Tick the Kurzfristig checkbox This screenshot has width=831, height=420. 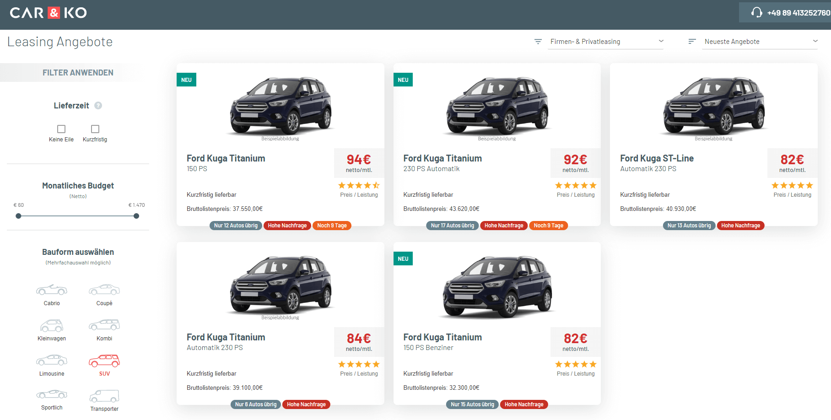(x=95, y=129)
